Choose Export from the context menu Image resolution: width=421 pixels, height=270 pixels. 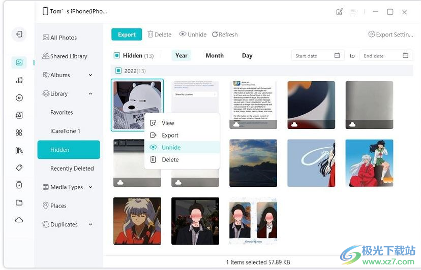click(182, 135)
